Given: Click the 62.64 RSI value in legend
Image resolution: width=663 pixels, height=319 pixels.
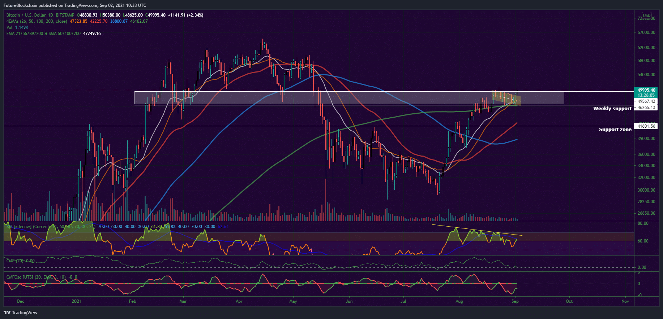Looking at the screenshot, I should pos(223,227).
